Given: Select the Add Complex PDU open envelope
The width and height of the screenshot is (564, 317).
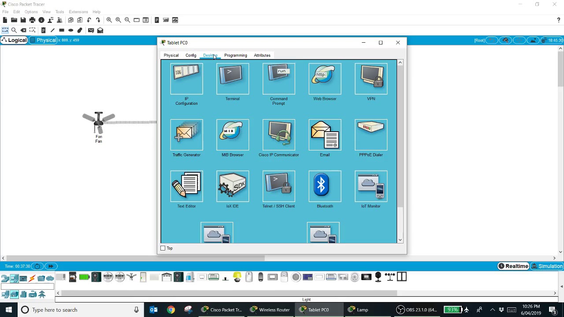Looking at the screenshot, I should point(100,30).
